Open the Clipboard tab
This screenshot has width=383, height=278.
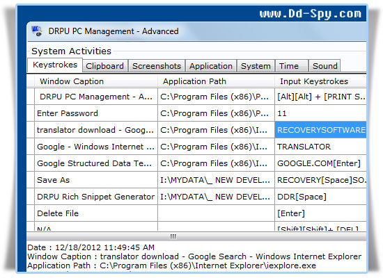(105, 66)
